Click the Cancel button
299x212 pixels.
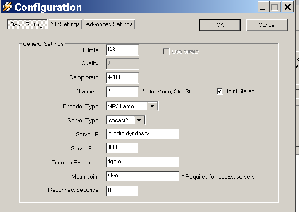pos(267,25)
